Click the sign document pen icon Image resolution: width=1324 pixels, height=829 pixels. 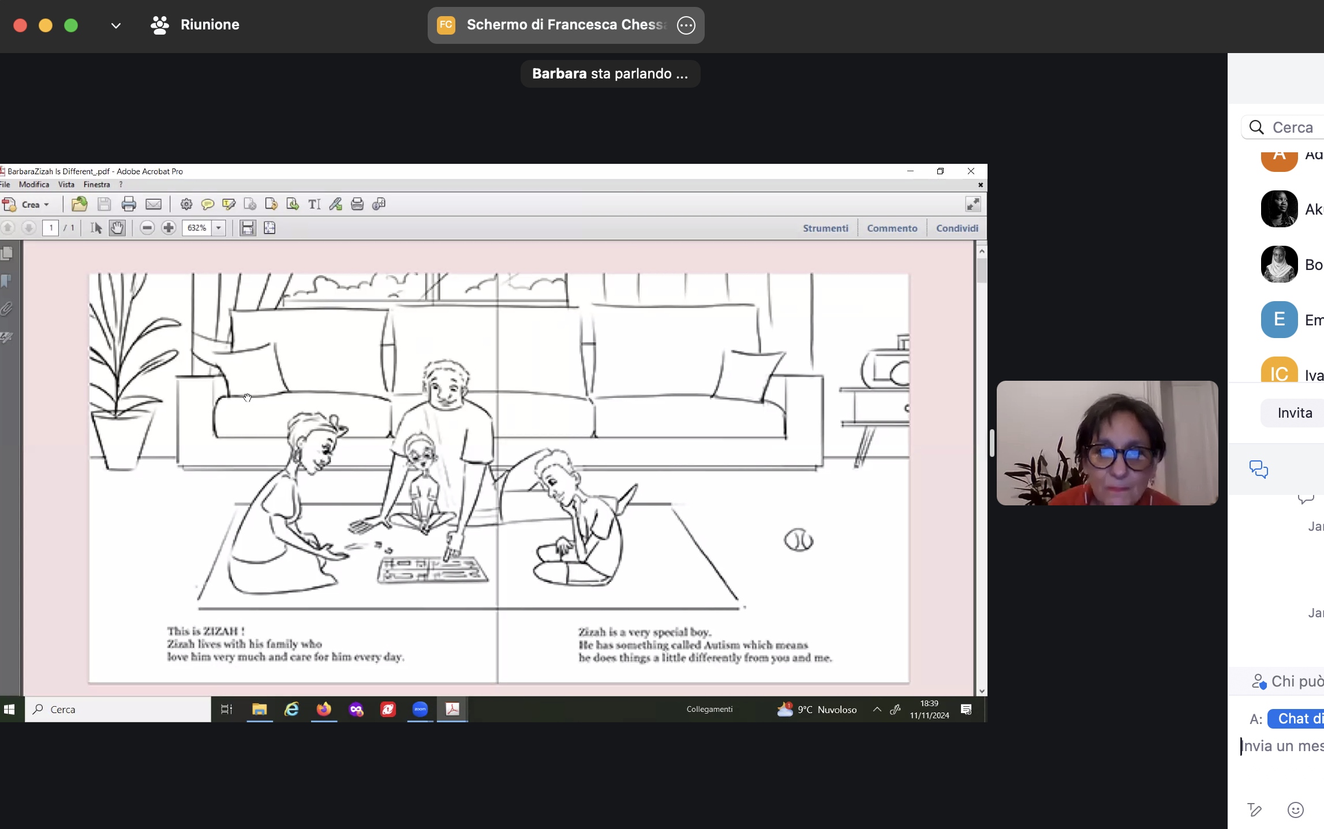tap(335, 204)
